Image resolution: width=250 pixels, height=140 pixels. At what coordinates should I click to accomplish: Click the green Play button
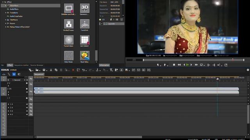(187, 65)
